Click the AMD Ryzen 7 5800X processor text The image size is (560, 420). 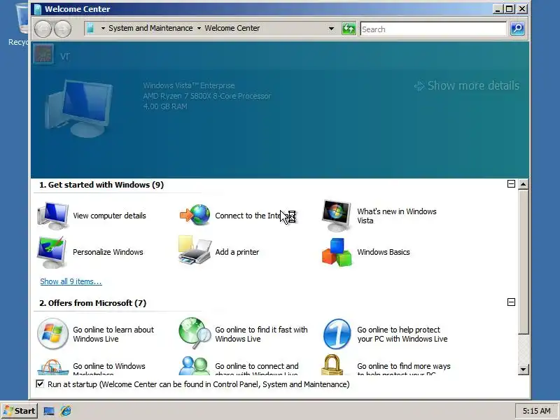tap(207, 96)
